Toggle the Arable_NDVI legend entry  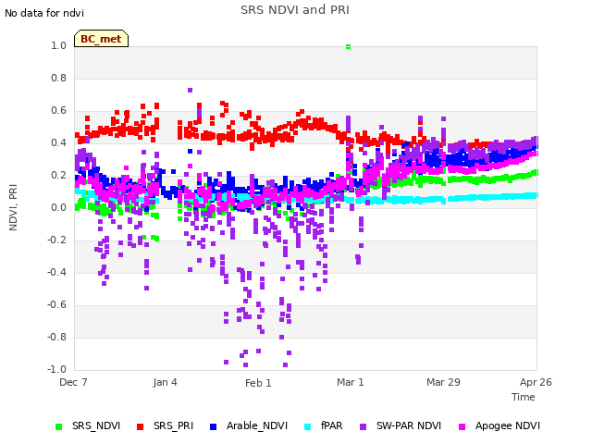[x=249, y=425]
